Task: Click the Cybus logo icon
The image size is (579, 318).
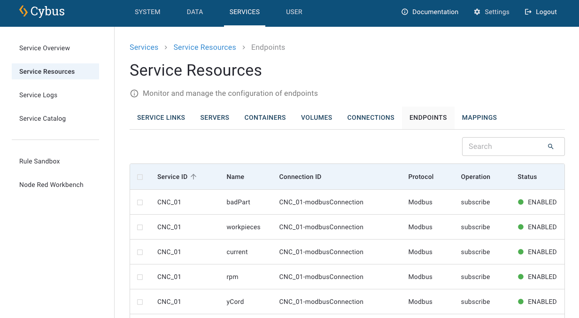Action: point(23,11)
